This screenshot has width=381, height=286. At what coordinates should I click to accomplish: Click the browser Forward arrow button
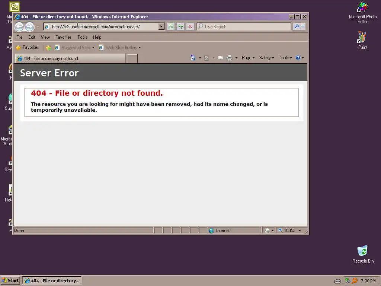point(30,27)
